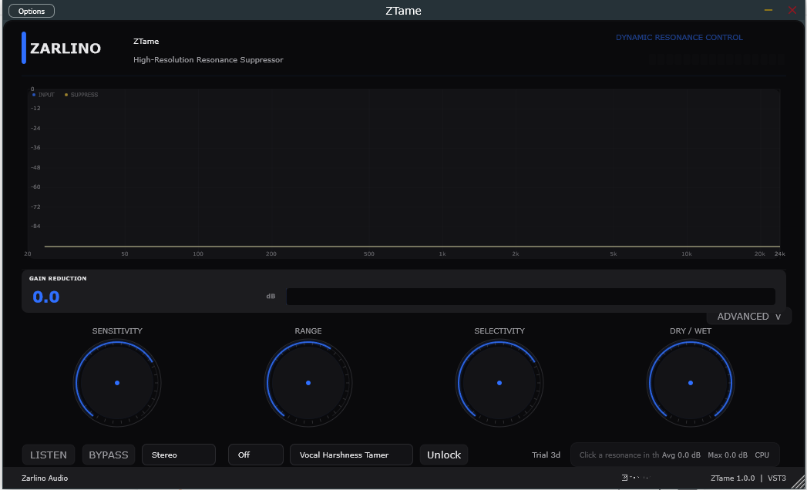
Task: Expand the ADVANCED section
Action: (x=749, y=317)
